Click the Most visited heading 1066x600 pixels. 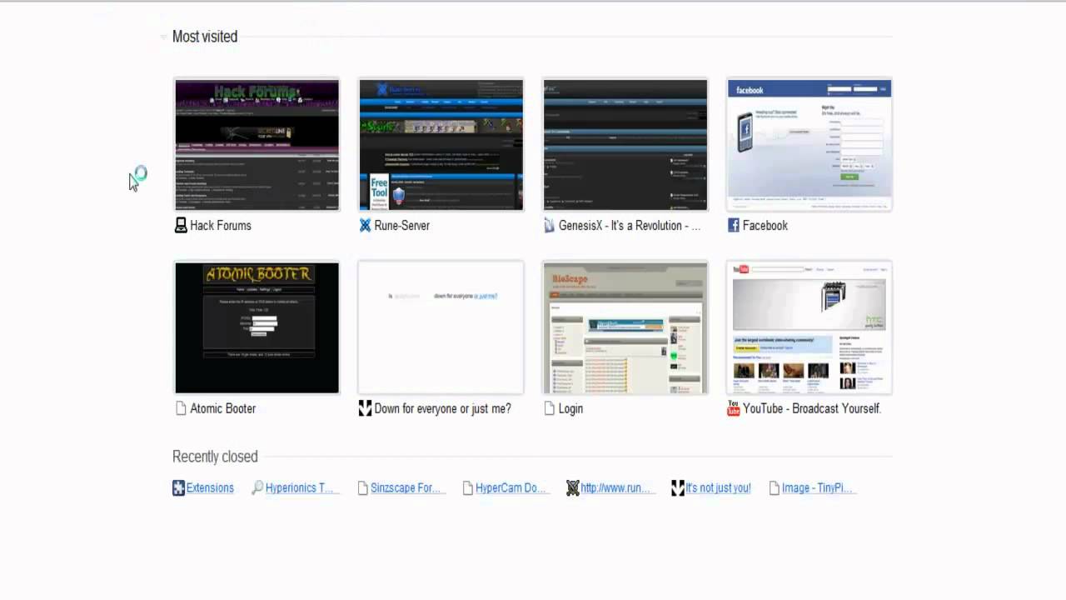pyautogui.click(x=205, y=37)
